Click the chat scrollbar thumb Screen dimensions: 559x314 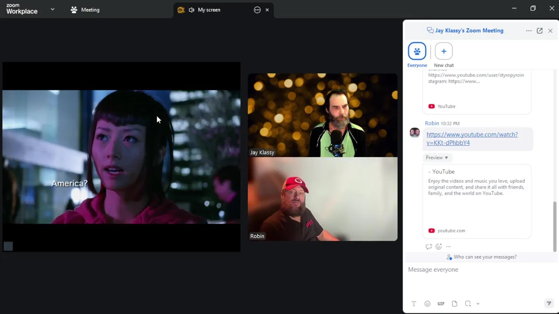click(x=555, y=226)
